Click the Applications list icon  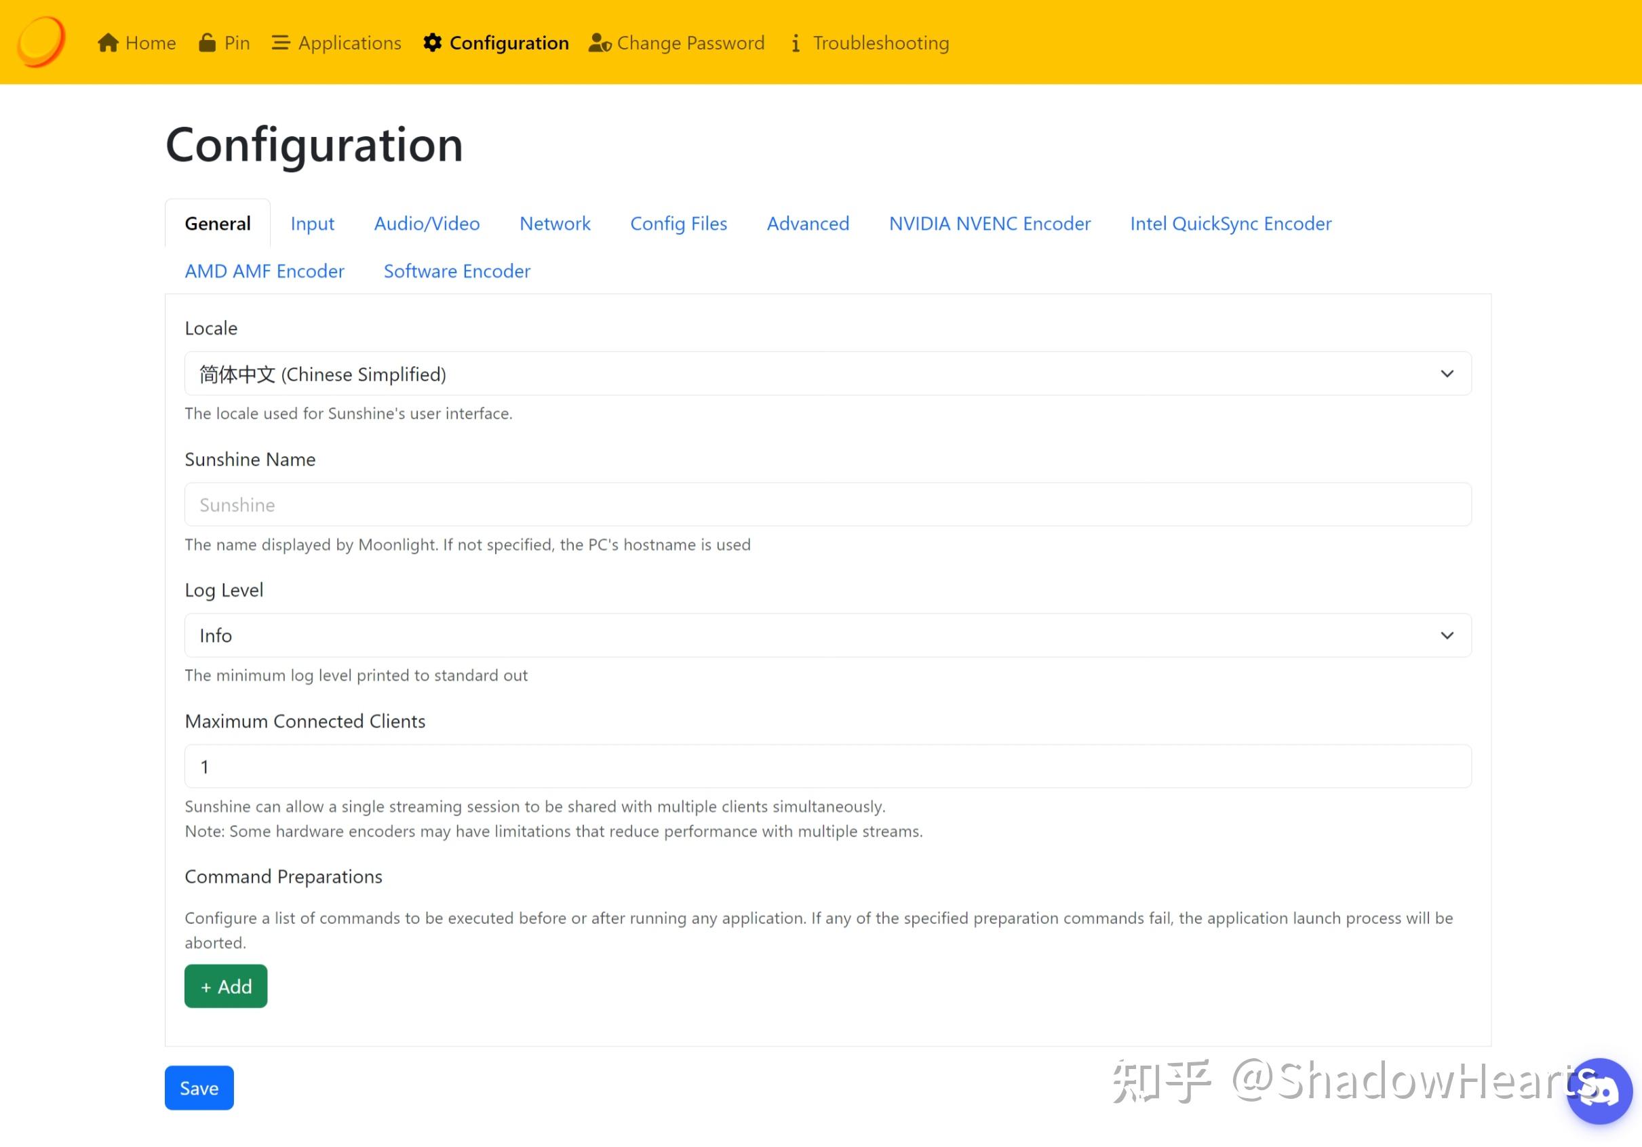[x=280, y=43]
